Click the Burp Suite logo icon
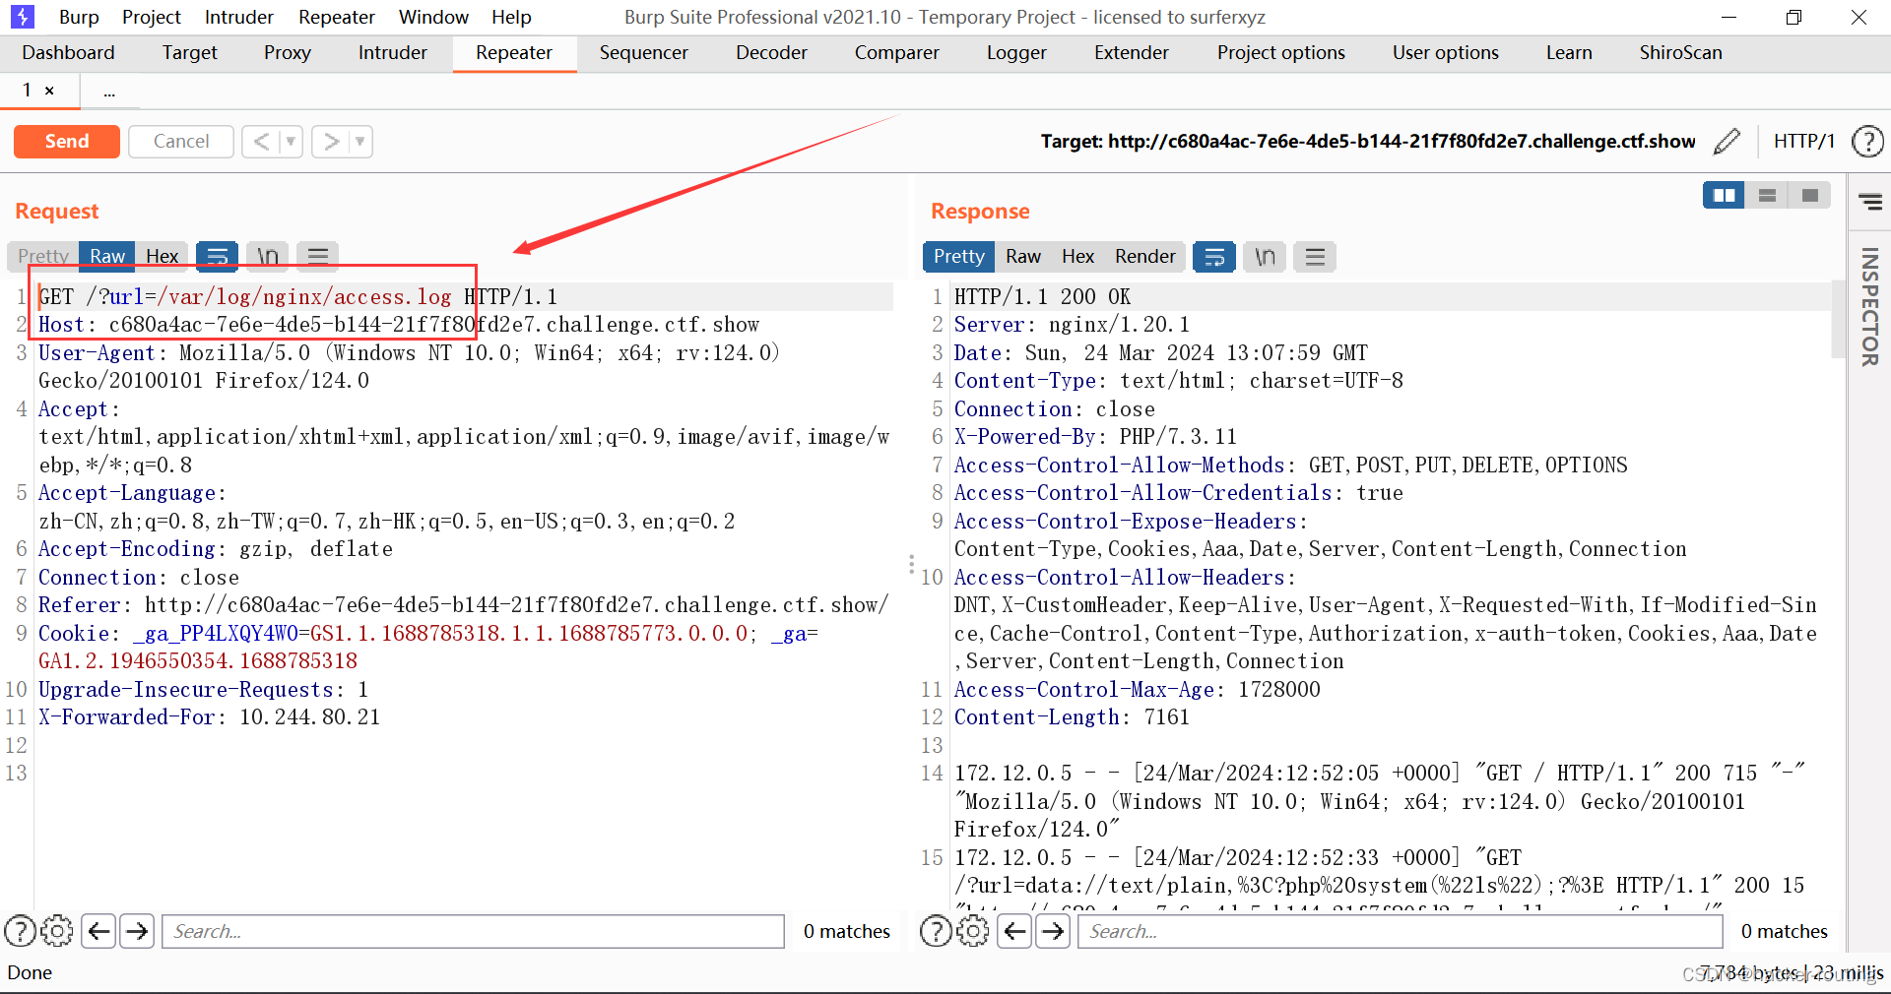The image size is (1891, 994). (x=22, y=17)
